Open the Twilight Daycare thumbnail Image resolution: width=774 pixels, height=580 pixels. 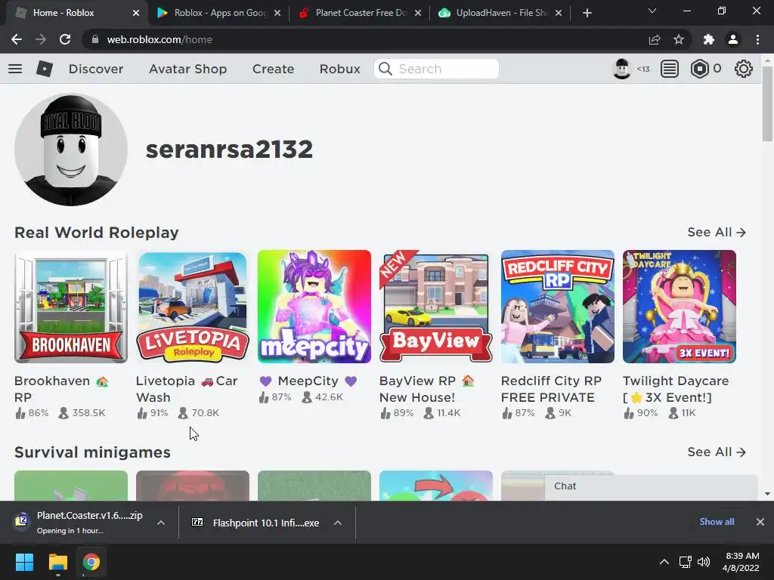[680, 307]
